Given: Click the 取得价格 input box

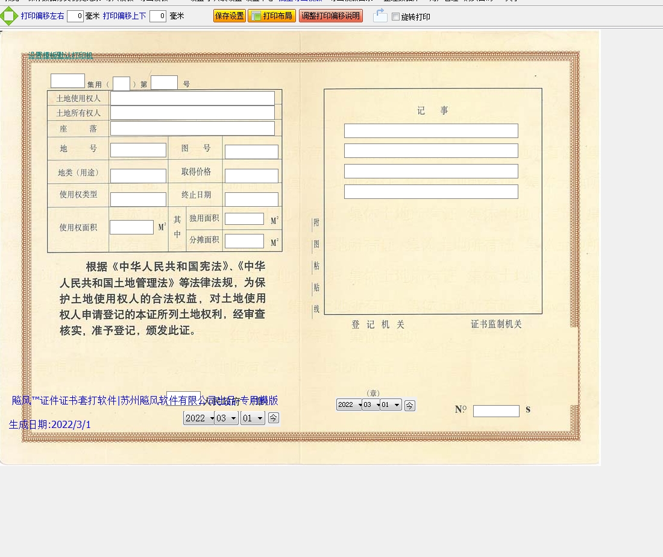Looking at the screenshot, I should (251, 175).
